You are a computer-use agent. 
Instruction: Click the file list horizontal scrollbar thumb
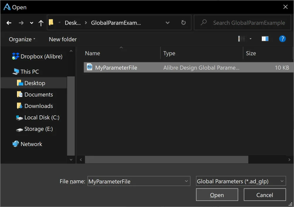(166, 160)
